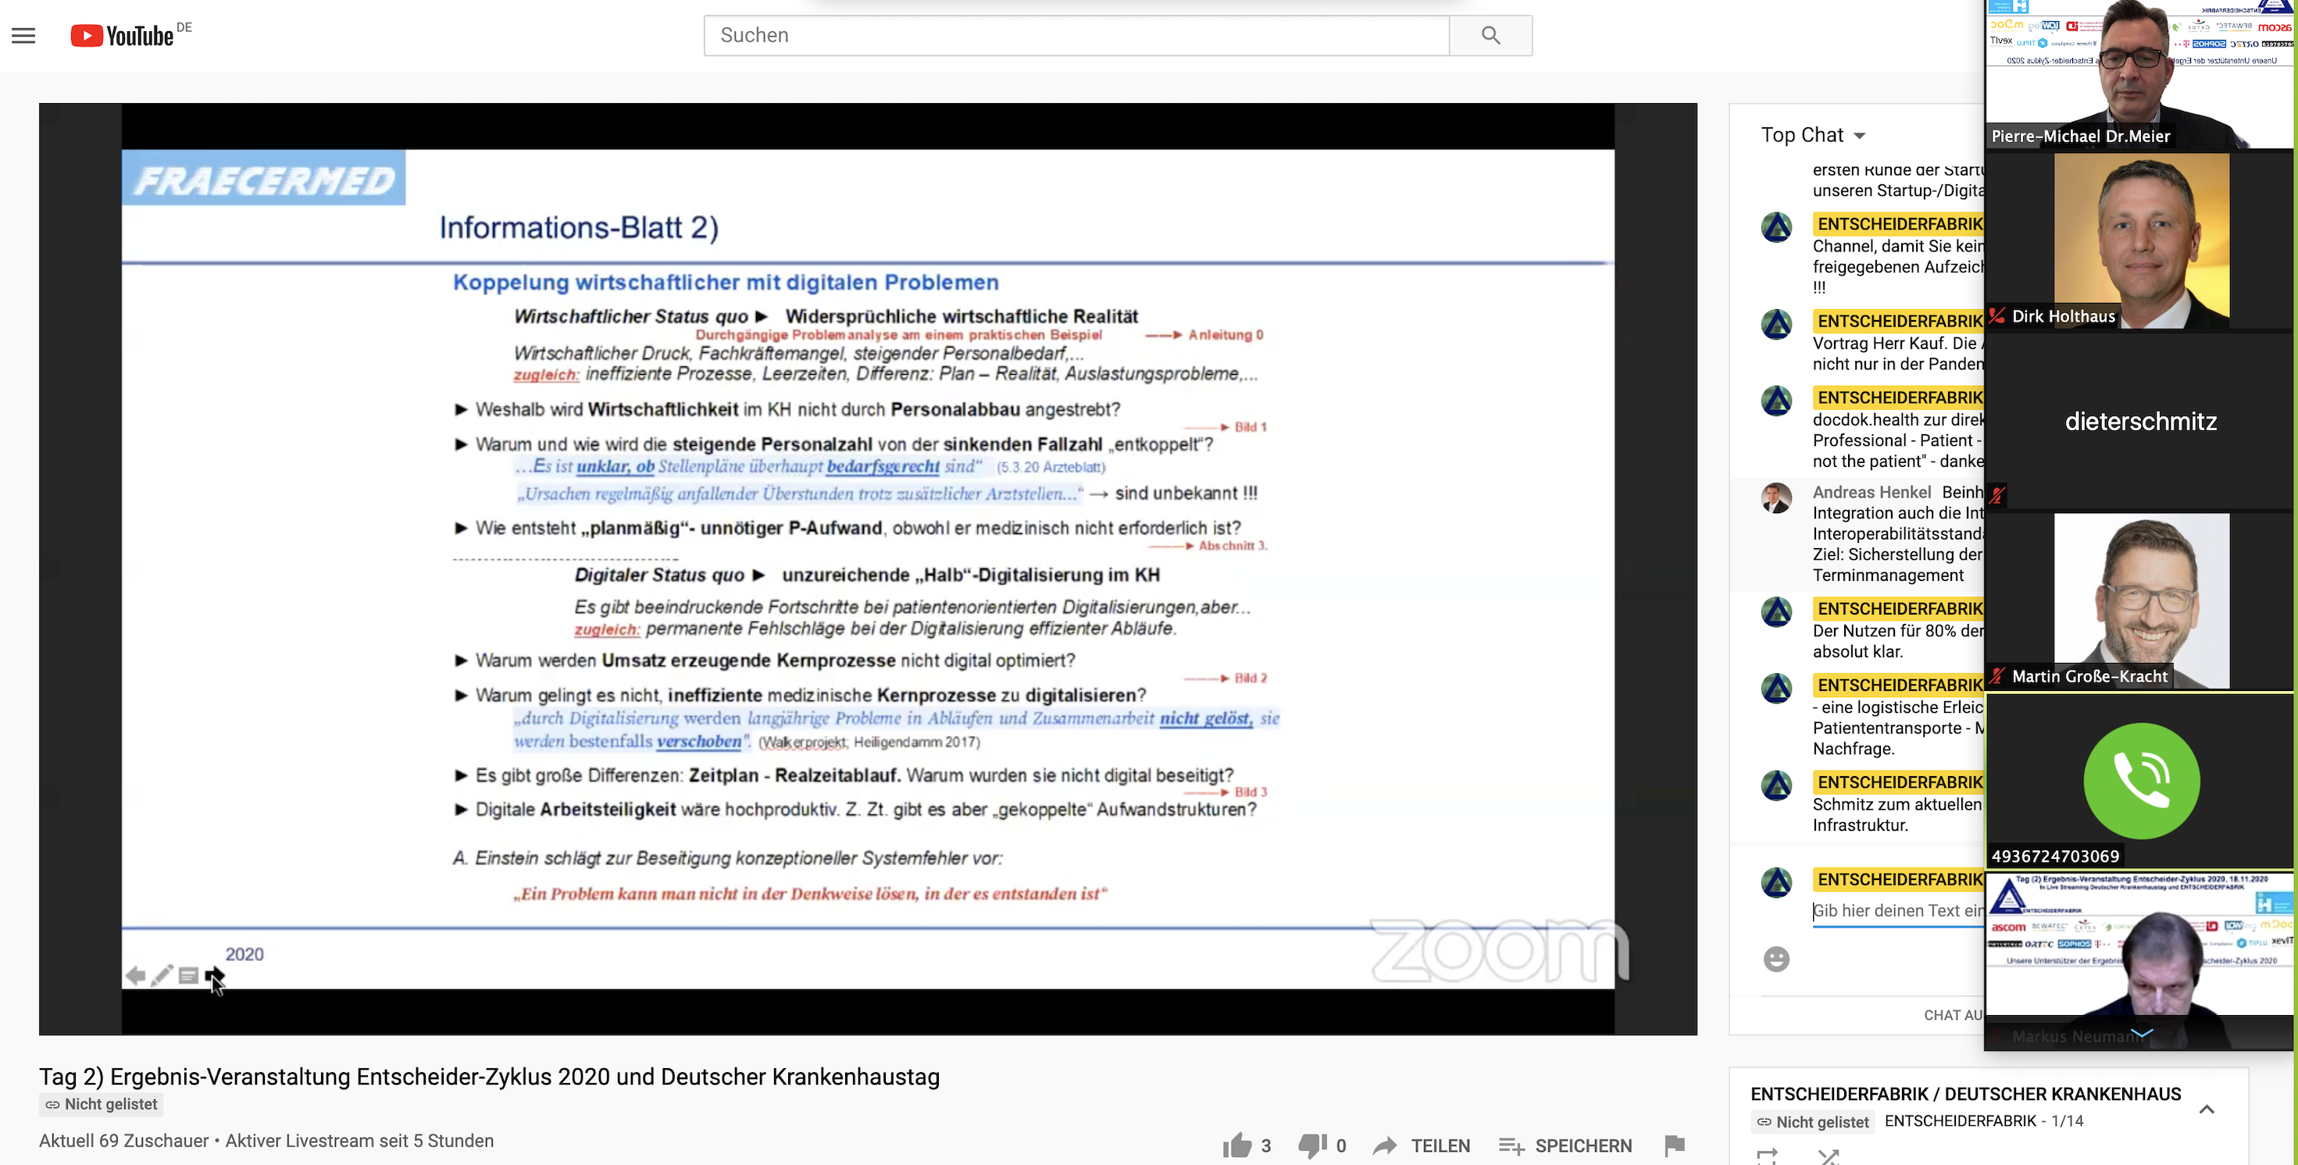The width and height of the screenshot is (2298, 1165).
Task: Click muted mic icon on dieterschmitz tile
Action: [x=1997, y=495]
